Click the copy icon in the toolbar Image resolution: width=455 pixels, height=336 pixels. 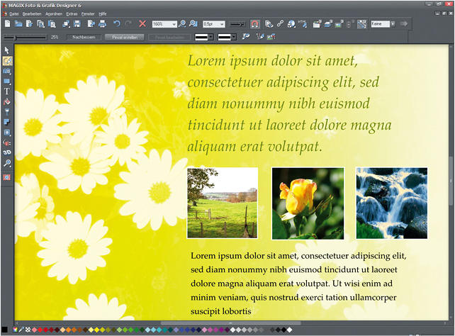(40, 24)
